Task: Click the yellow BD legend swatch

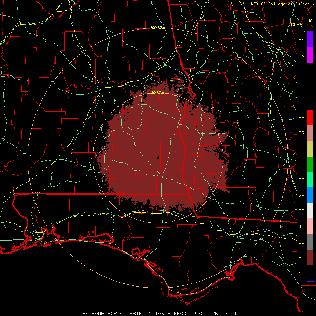Action: click(x=310, y=149)
